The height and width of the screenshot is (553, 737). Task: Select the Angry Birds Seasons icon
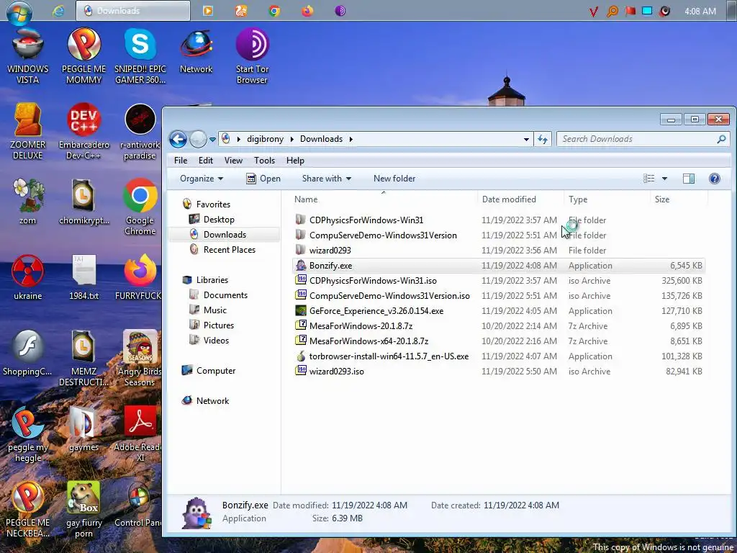[x=140, y=359]
